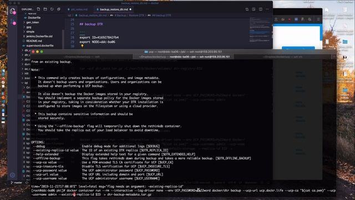
Task: Refresh the Explorer file tree
Action: [x=52, y=9]
